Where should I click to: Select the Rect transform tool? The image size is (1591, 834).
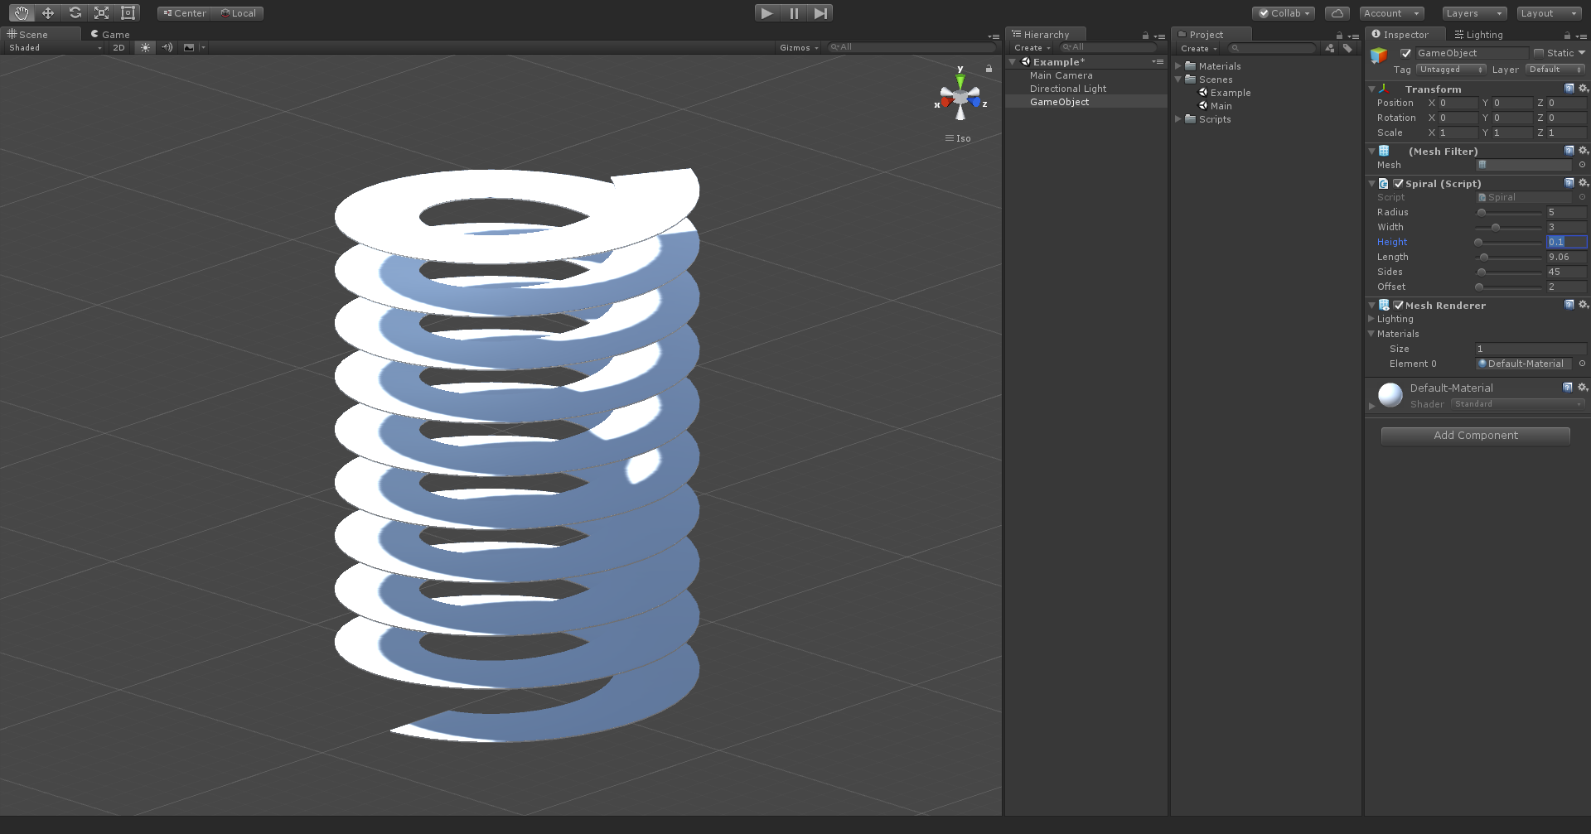[x=128, y=12]
